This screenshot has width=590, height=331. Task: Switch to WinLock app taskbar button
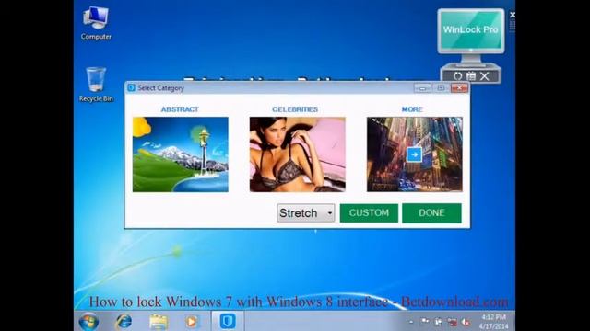coord(228,321)
